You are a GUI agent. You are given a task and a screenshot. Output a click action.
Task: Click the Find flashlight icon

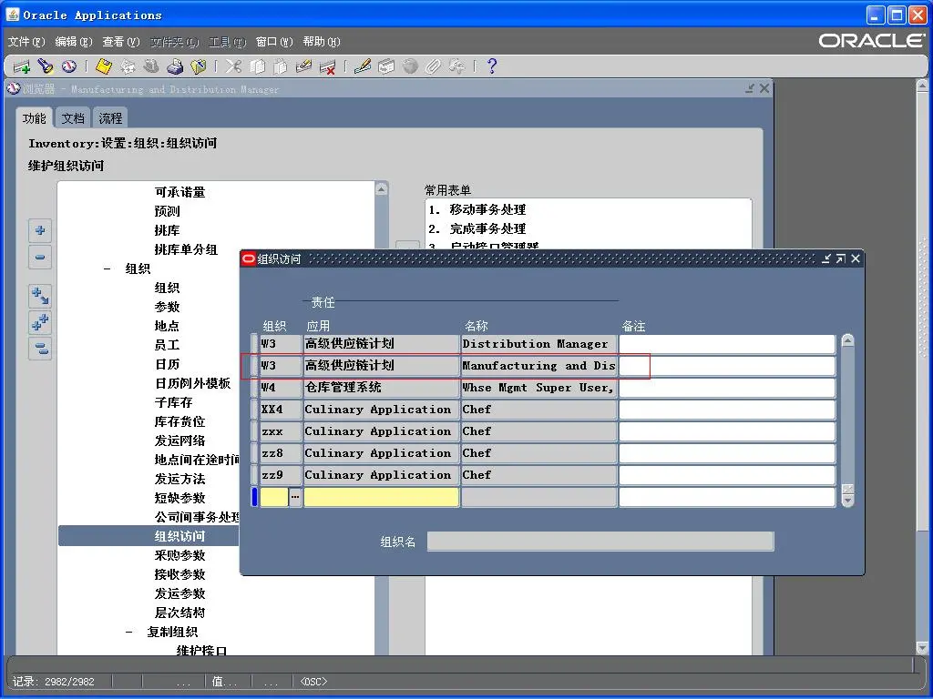tap(46, 66)
